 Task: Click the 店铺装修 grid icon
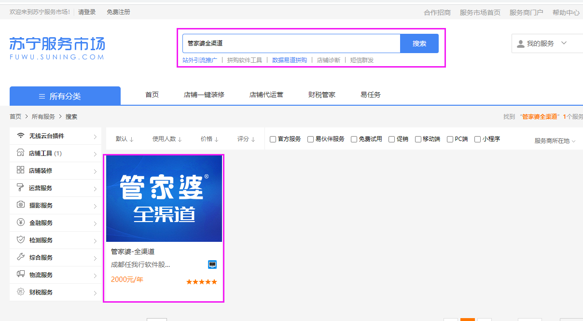(20, 170)
